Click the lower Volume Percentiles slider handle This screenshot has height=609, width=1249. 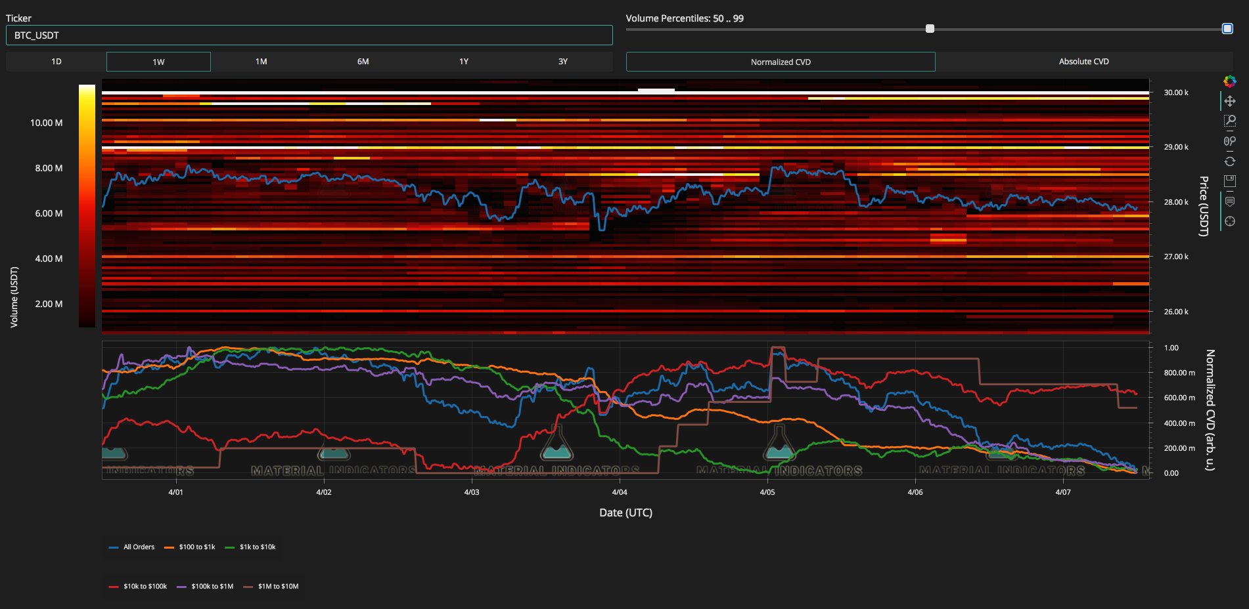(930, 29)
